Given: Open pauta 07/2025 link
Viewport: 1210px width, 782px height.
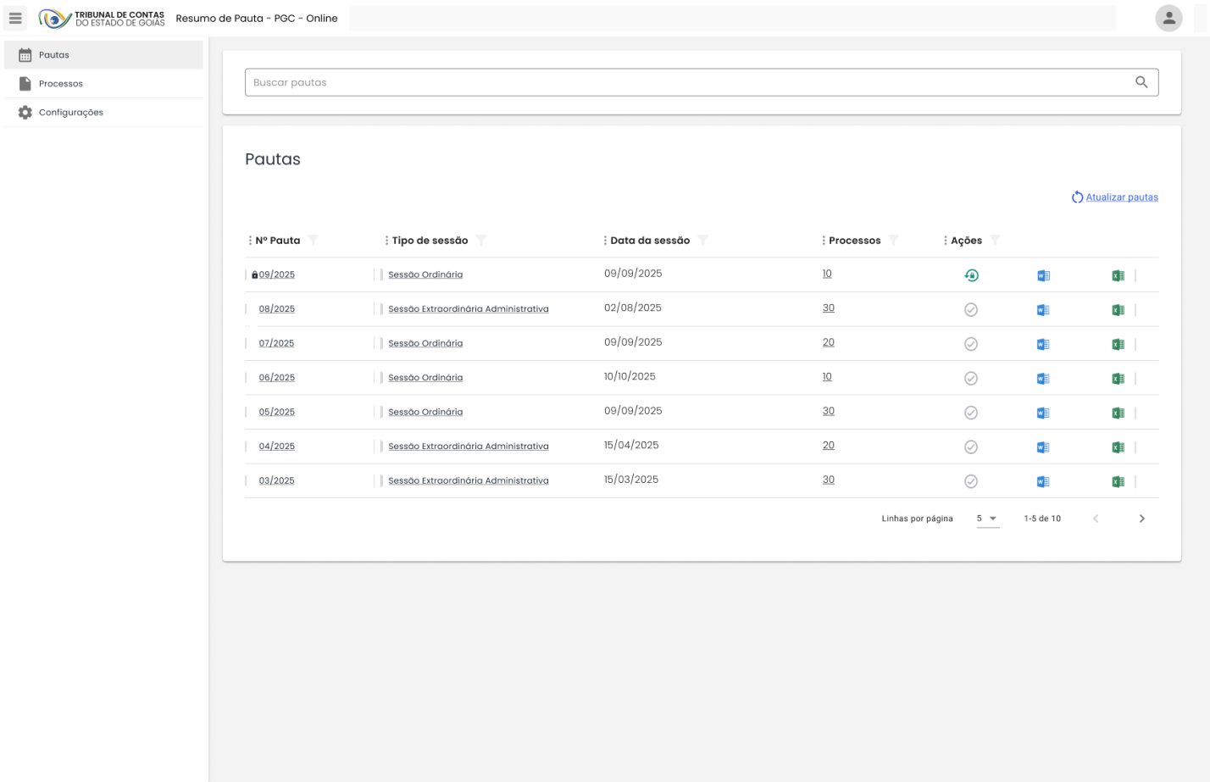Looking at the screenshot, I should 276,343.
